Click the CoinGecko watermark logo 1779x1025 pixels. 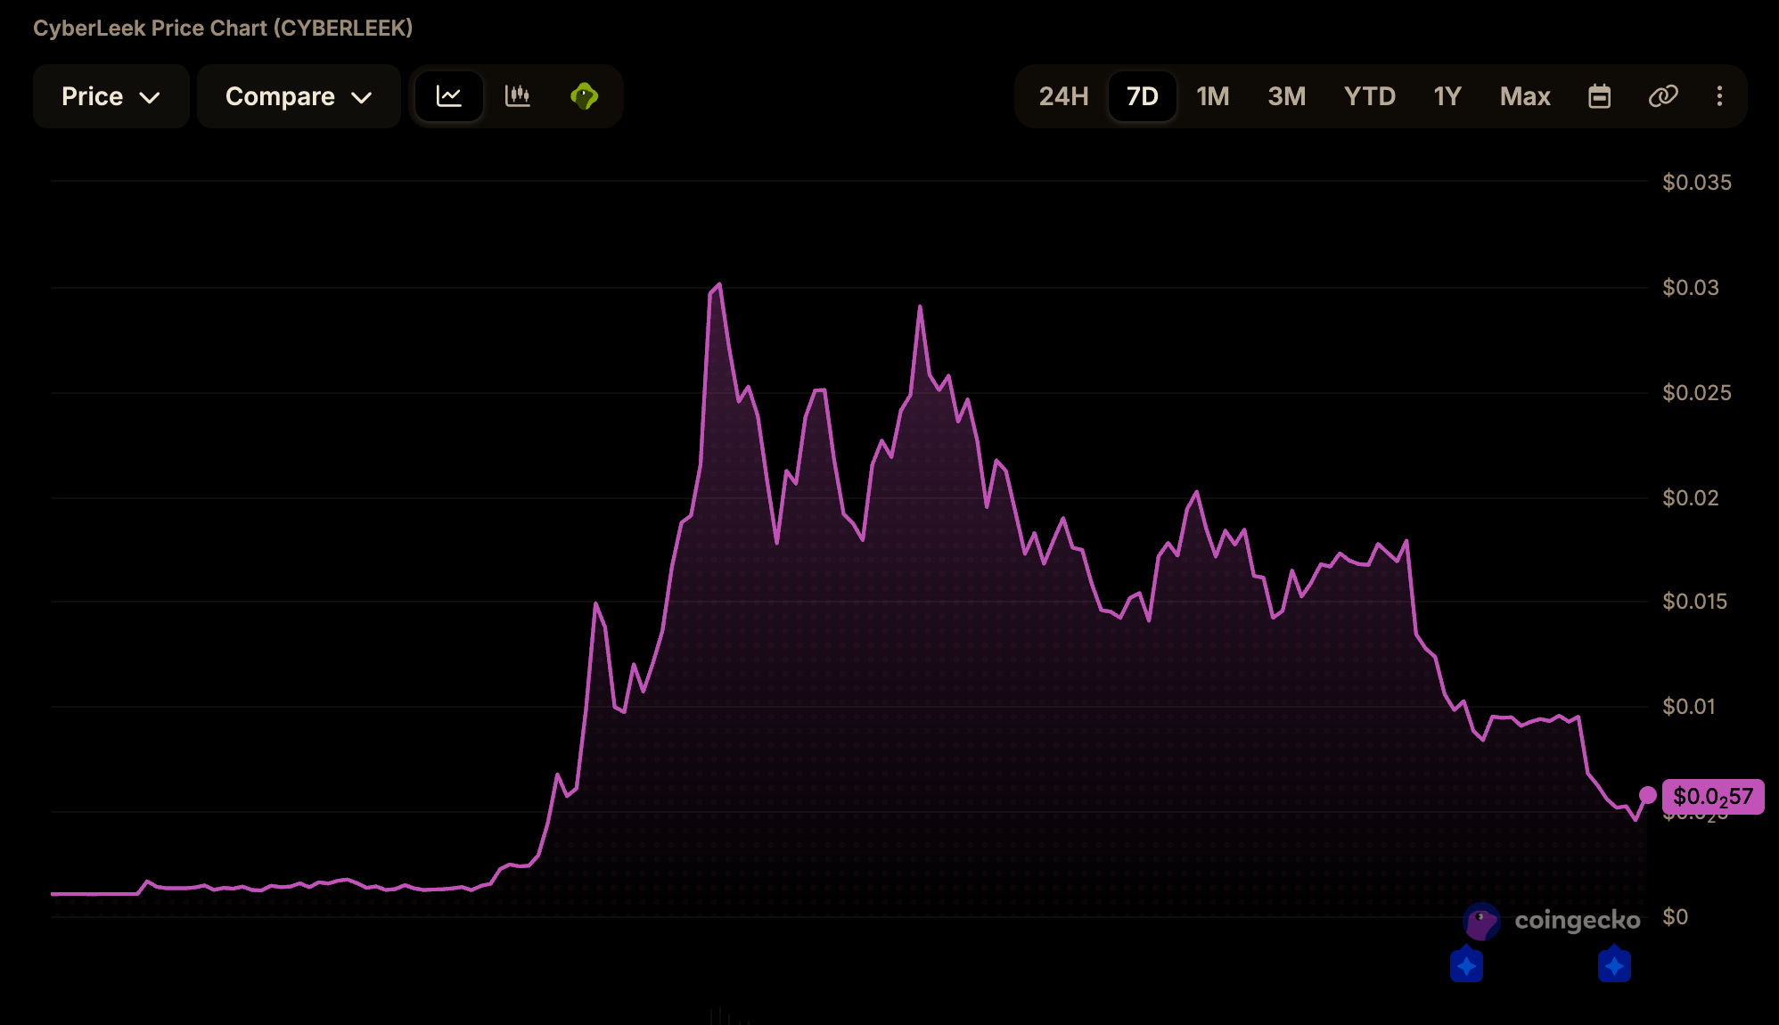1552,921
